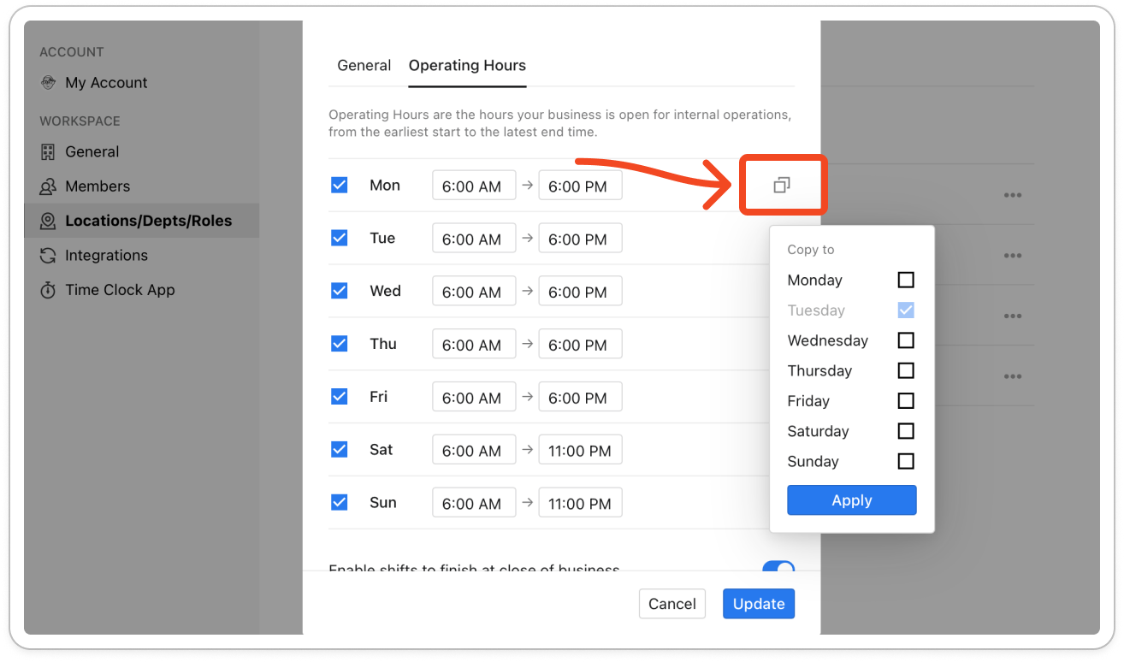Image resolution: width=1124 pixels, height=662 pixels.
Task: Check Monday in Copy to popup
Action: [906, 280]
